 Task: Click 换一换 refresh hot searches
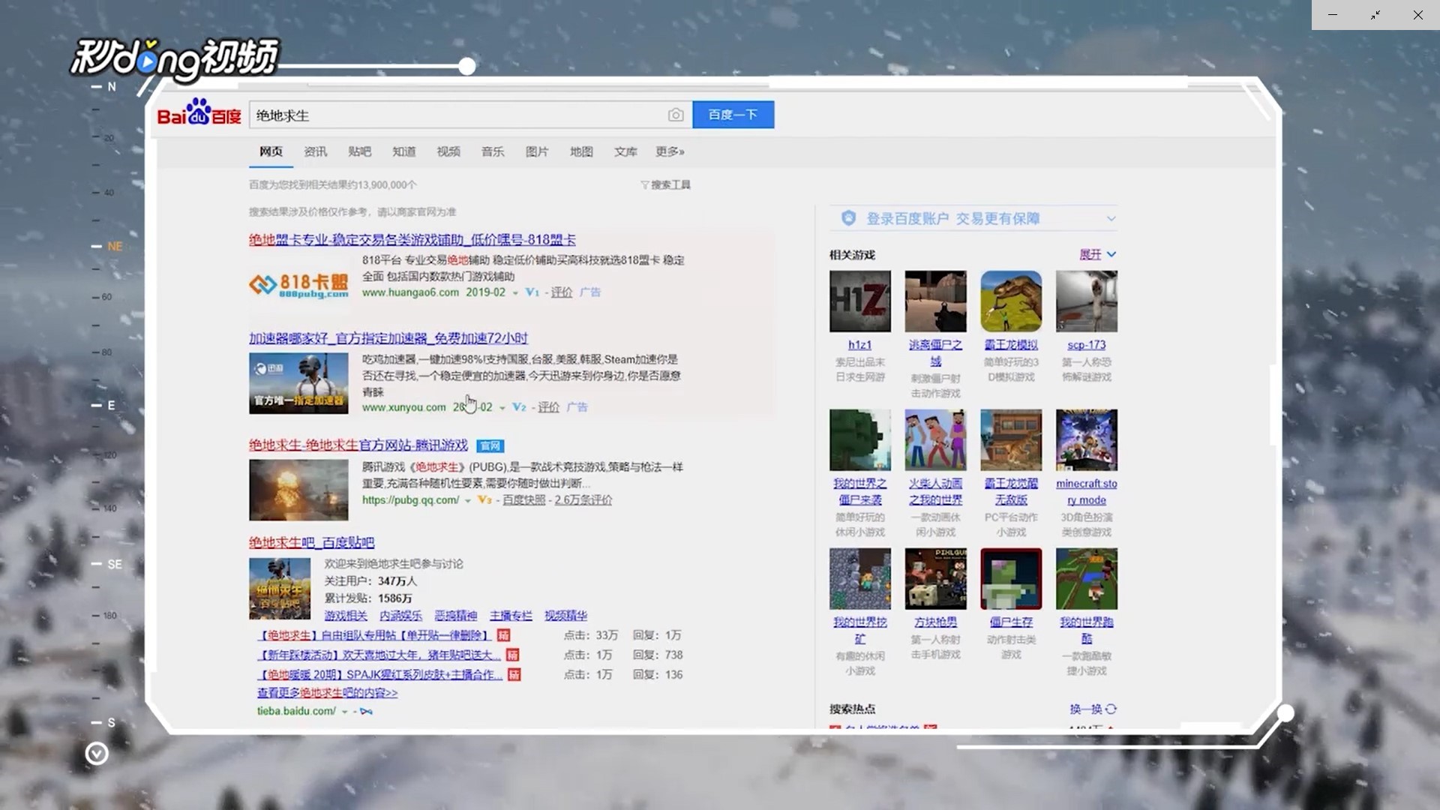click(x=1093, y=709)
